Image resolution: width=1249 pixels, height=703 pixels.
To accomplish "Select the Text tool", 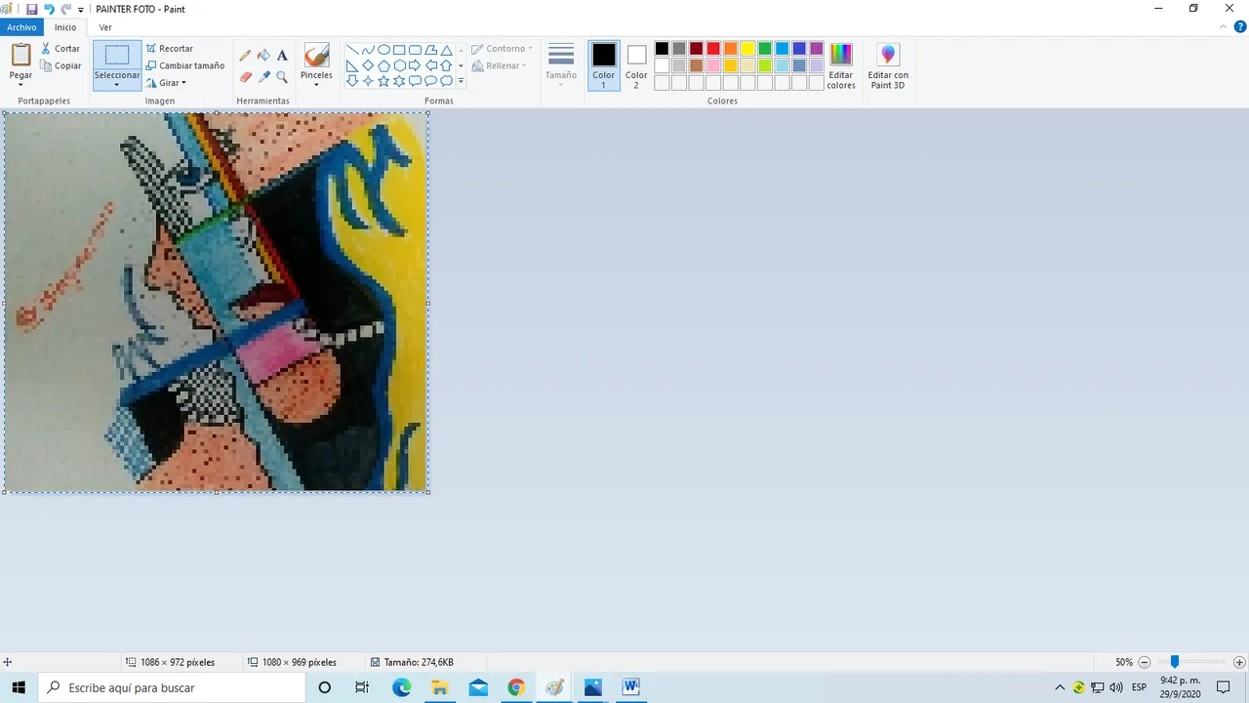I will (282, 56).
